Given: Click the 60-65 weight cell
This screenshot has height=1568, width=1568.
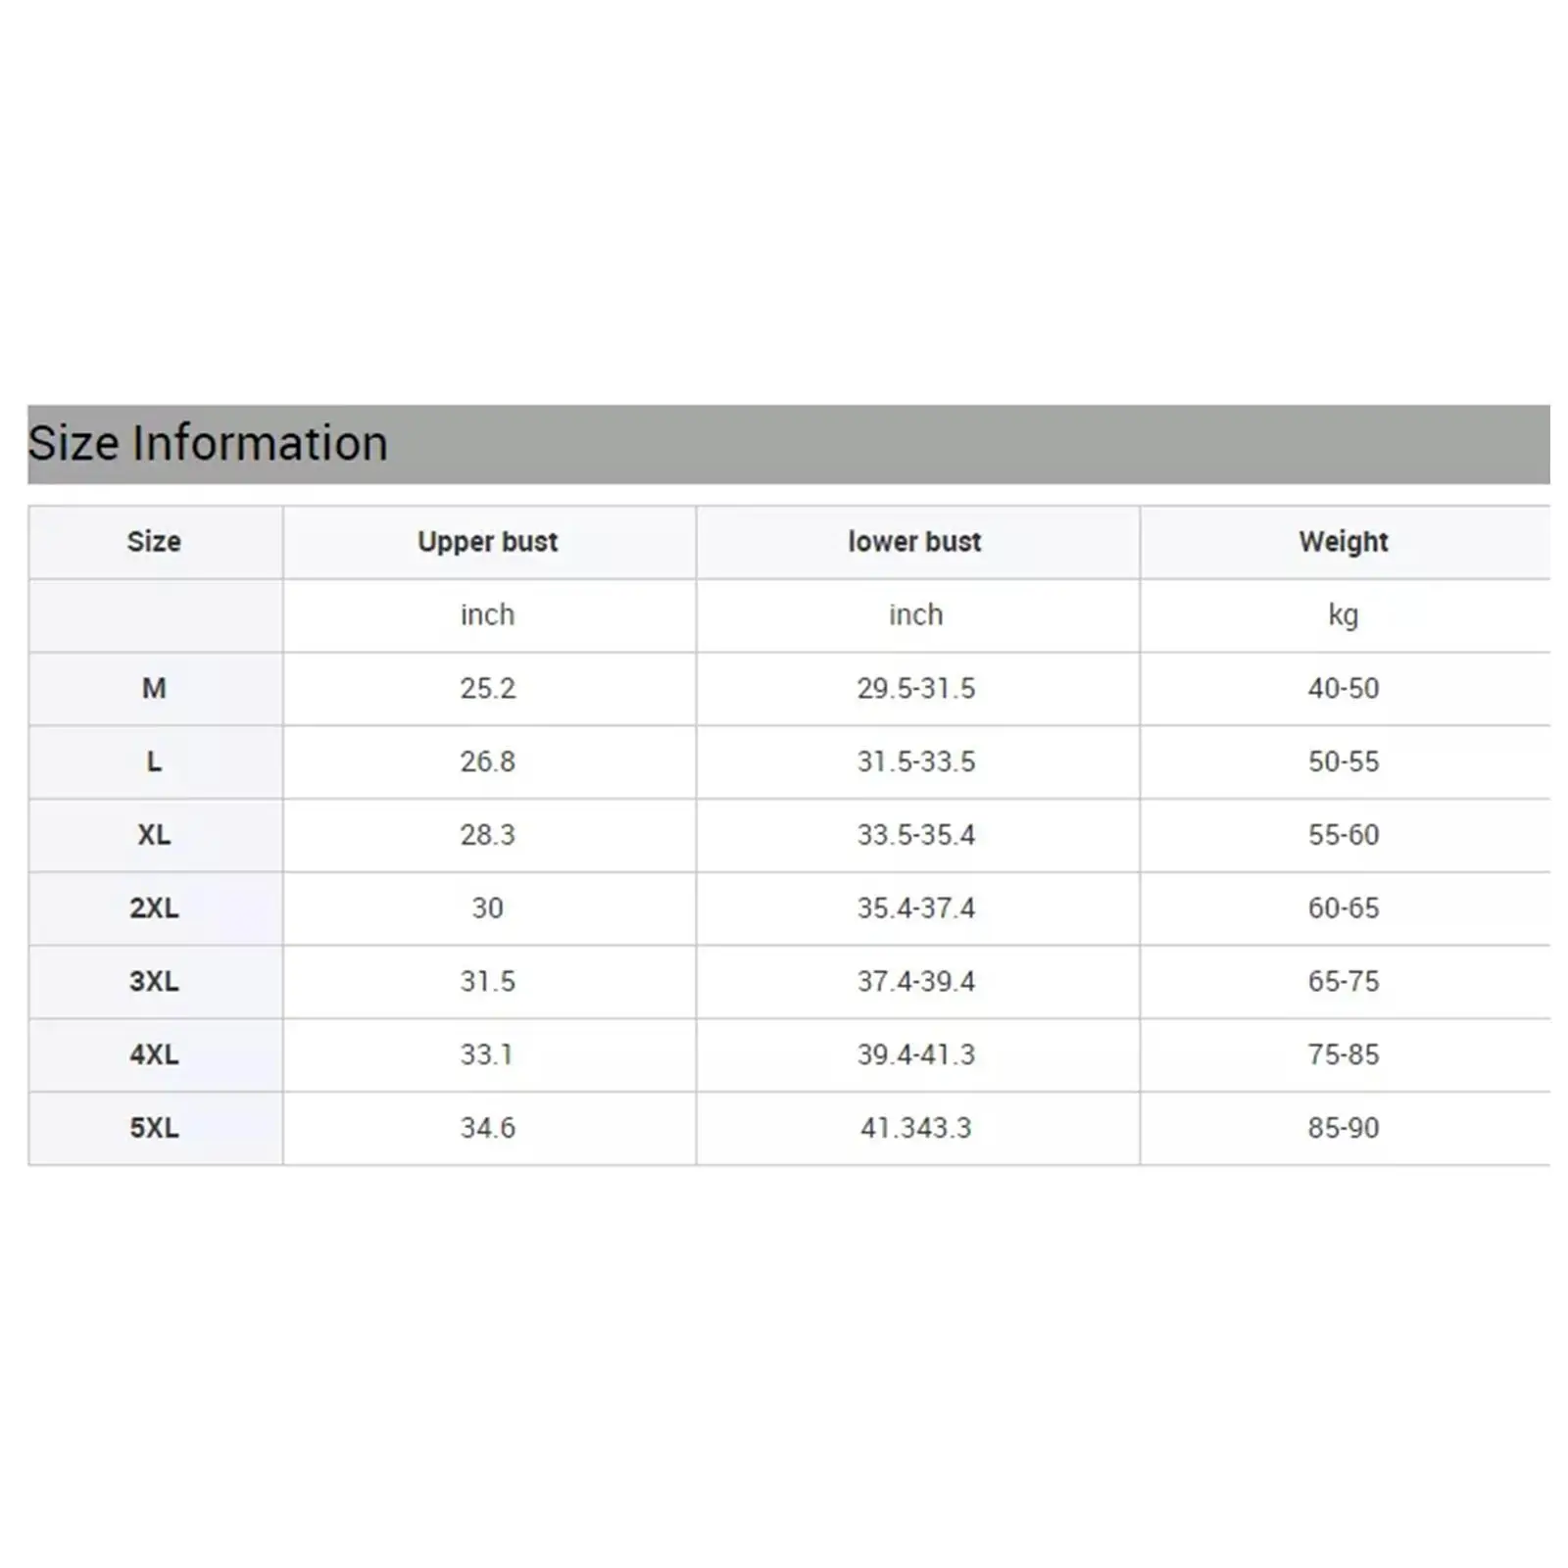Looking at the screenshot, I should [x=1343, y=908].
